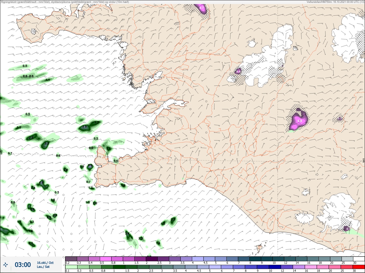Select the bright red 30 swatch ending the lower legend row
This screenshot has height=273, width=365.
[x=359, y=267]
